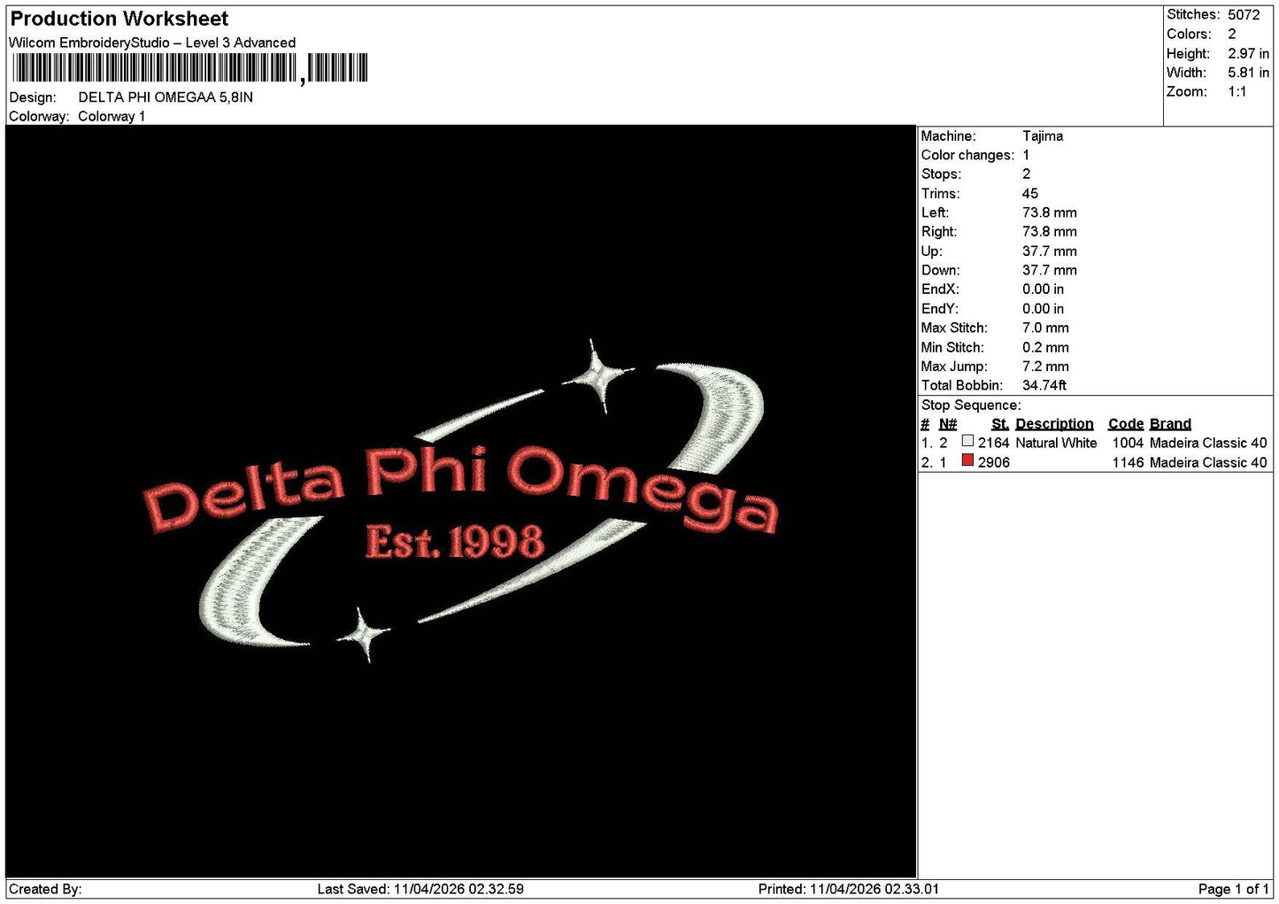Click the Colorway 1 value
The width and height of the screenshot is (1279, 904).
112,117
